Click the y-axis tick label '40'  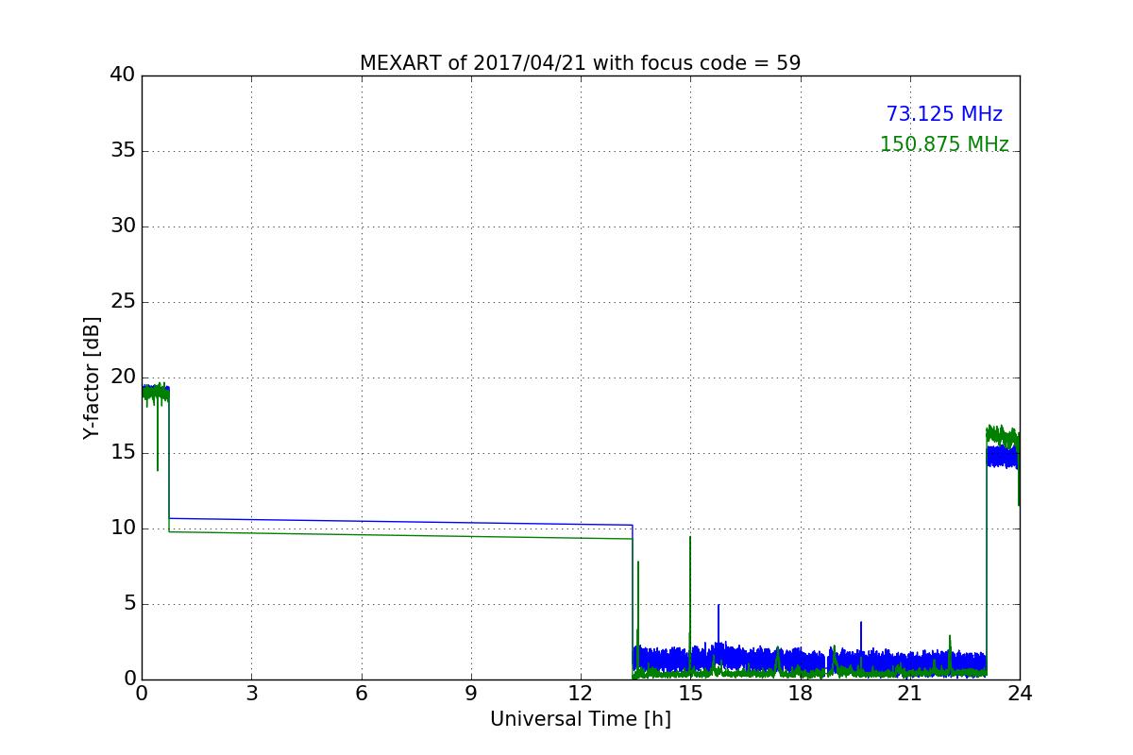pos(123,75)
